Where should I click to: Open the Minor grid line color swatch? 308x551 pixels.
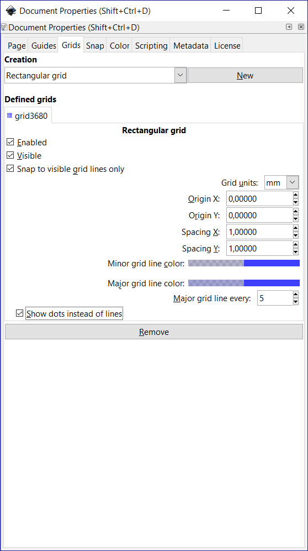coord(244,263)
